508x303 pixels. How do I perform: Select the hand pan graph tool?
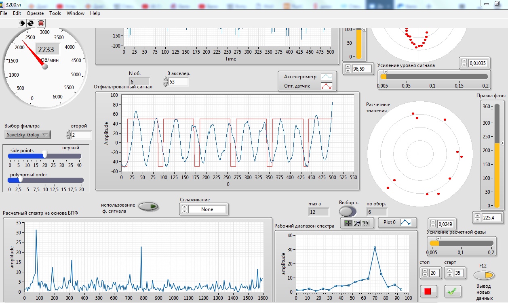coord(366,223)
